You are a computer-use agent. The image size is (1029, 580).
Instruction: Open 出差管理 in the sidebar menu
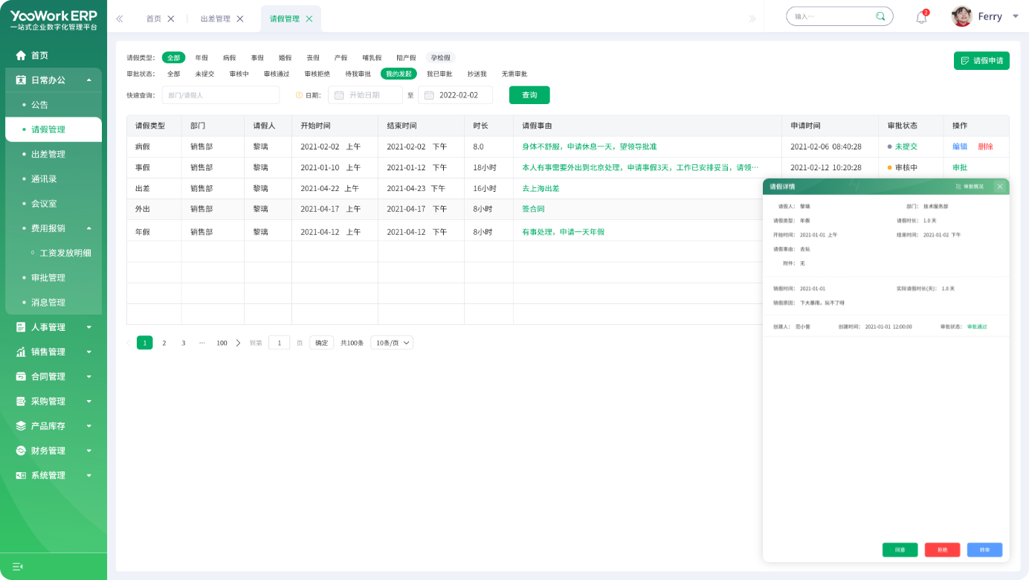tap(48, 154)
